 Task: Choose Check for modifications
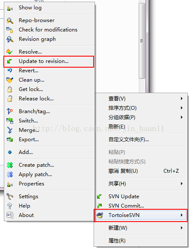(x=49, y=30)
